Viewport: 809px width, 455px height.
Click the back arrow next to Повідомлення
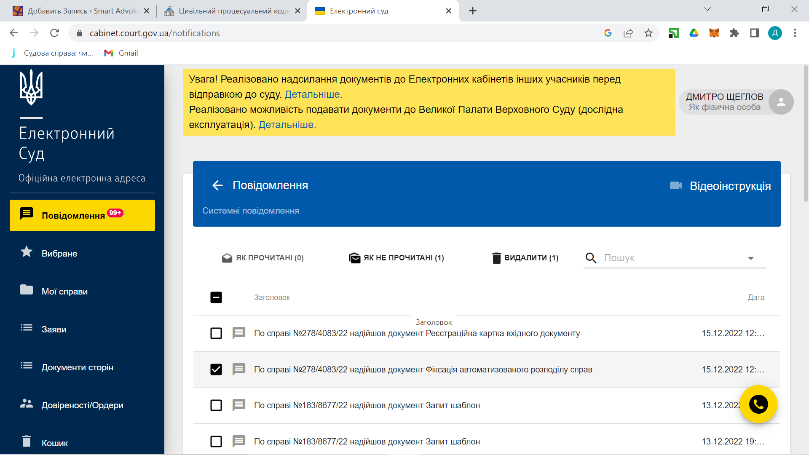coord(217,185)
